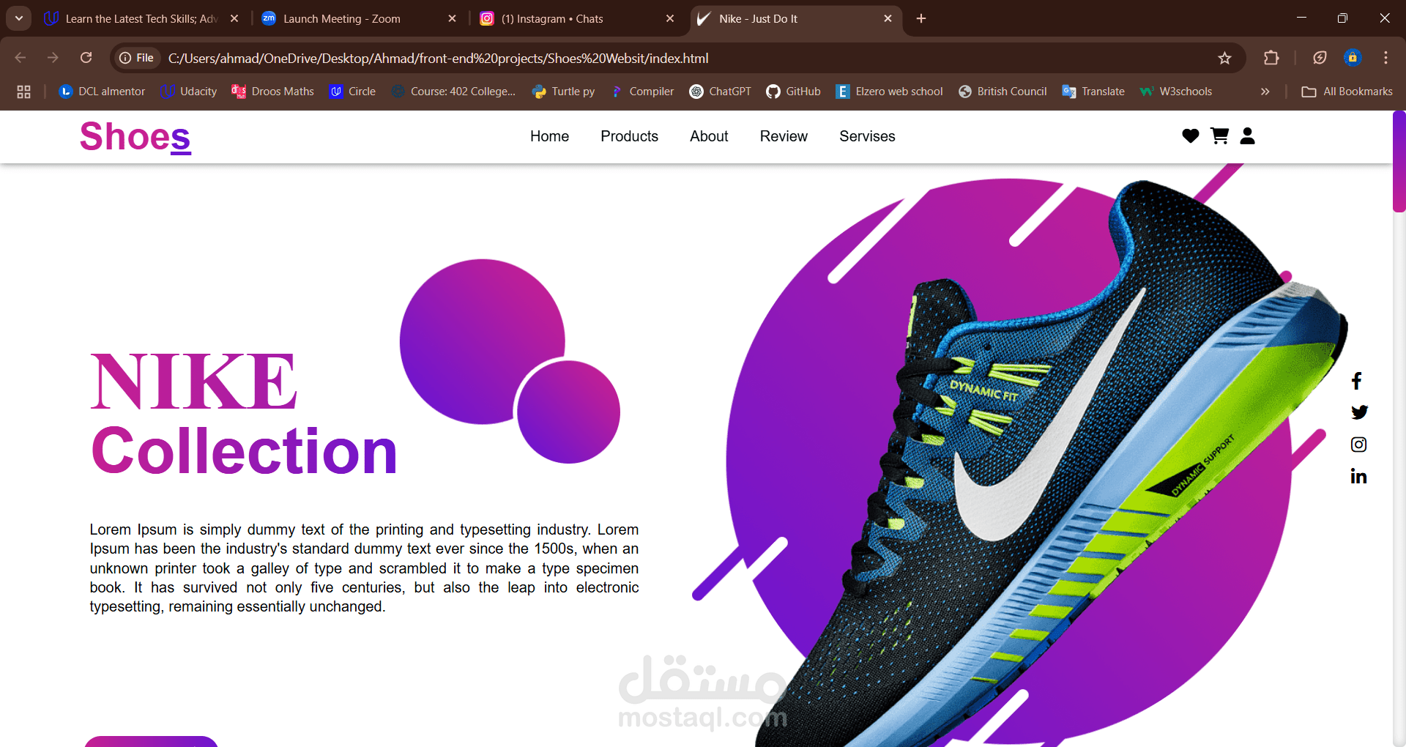Click the NIKE heading text

(x=194, y=381)
